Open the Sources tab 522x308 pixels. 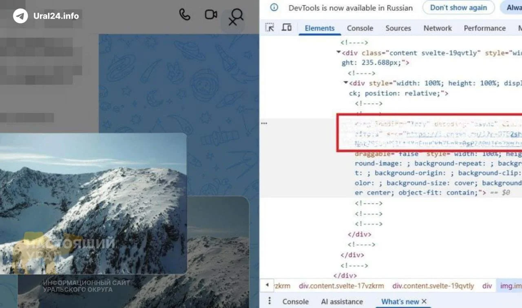click(398, 28)
